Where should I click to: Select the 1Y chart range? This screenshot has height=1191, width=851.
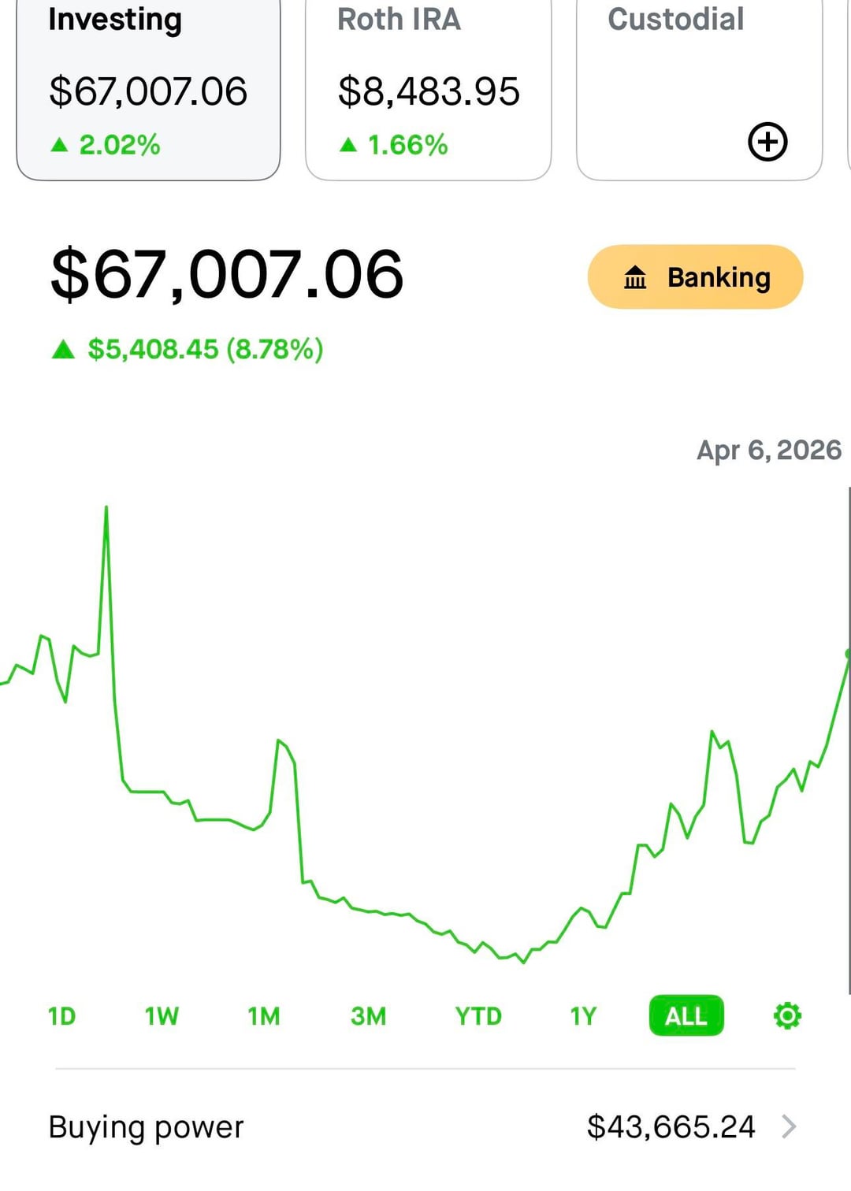(x=583, y=1016)
